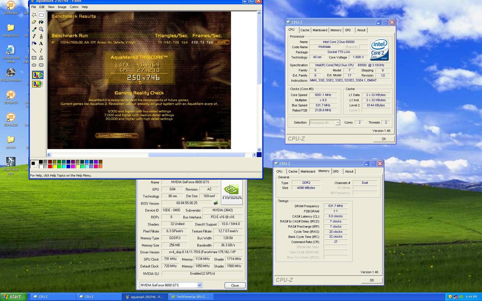The width and height of the screenshot is (482, 301).
Task: Activate the Magnifier tool in Paint
Action: [x=41, y=29]
